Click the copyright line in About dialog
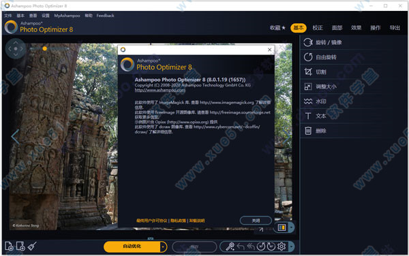Screen dimensions: 409x256 192,85
